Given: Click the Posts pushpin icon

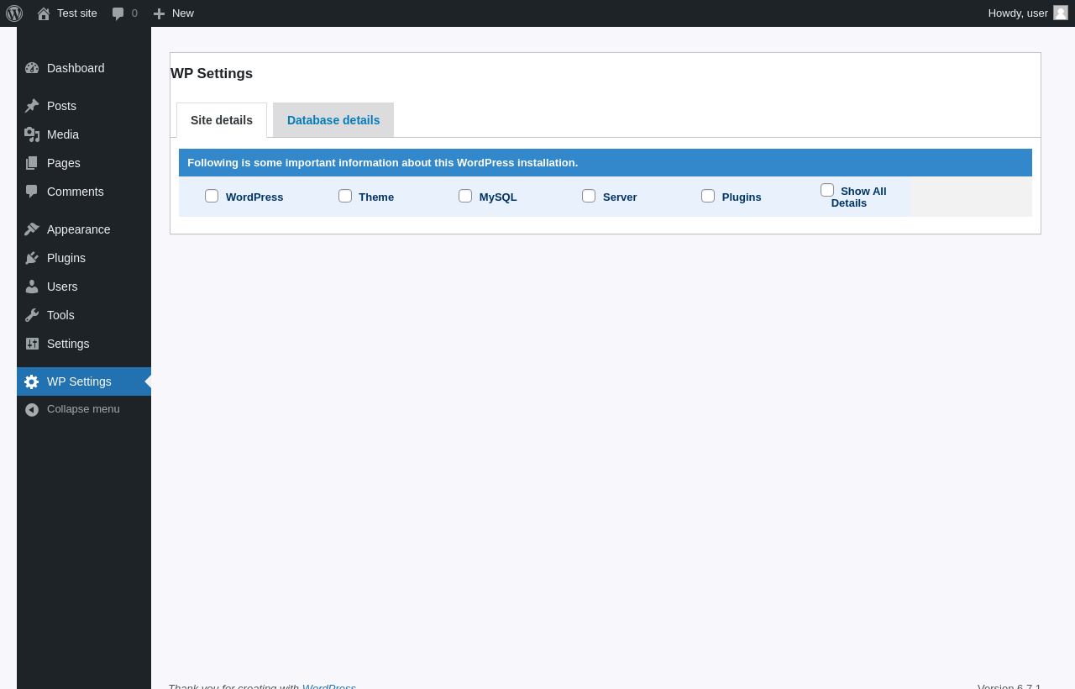Looking at the screenshot, I should 32,106.
